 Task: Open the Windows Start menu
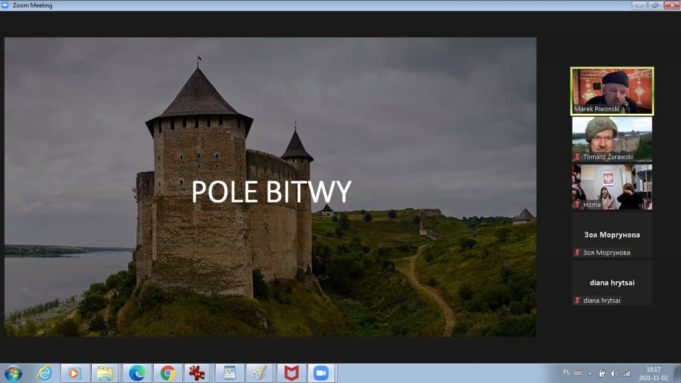point(13,373)
